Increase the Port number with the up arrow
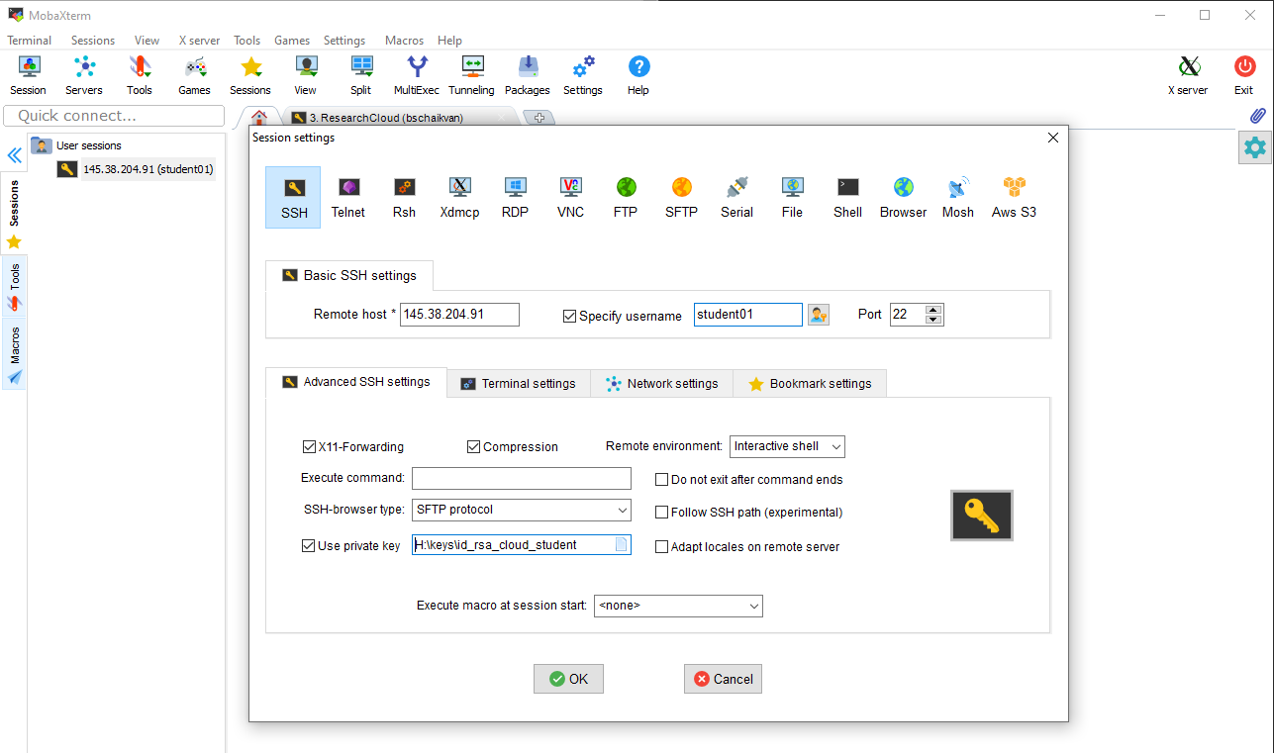 coord(933,309)
